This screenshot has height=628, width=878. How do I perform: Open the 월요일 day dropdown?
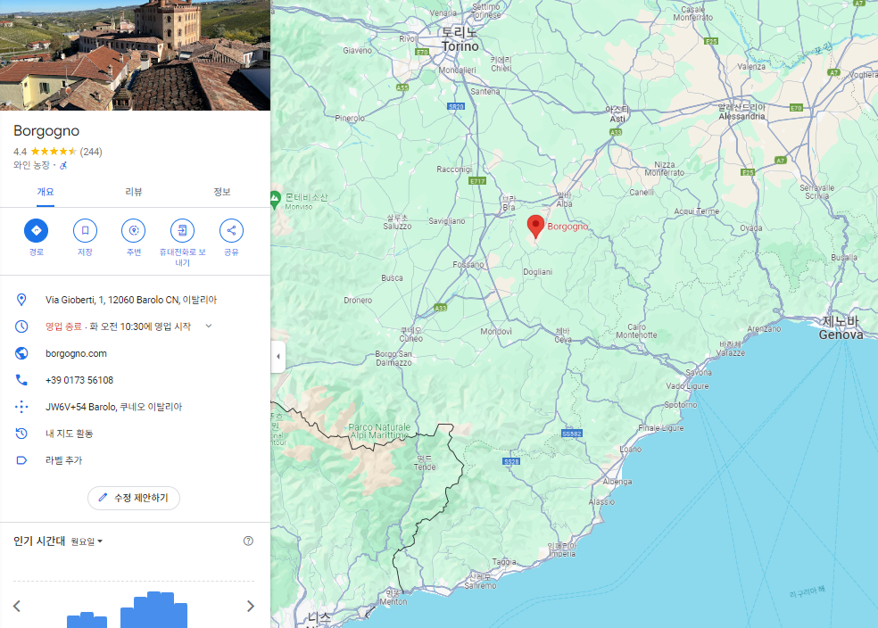pyautogui.click(x=87, y=541)
